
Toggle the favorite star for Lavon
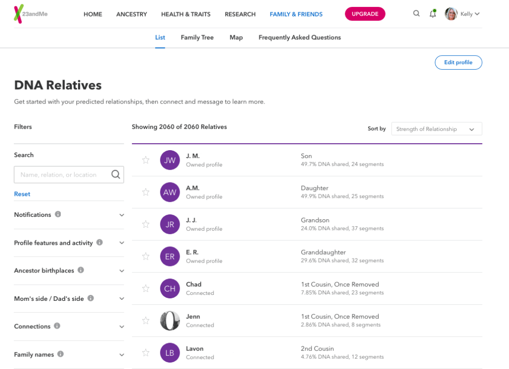click(146, 353)
